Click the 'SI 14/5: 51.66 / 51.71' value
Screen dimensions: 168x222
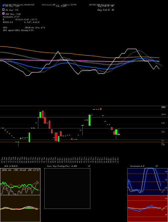26,20
